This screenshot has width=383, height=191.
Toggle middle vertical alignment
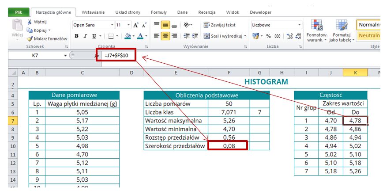(165, 25)
